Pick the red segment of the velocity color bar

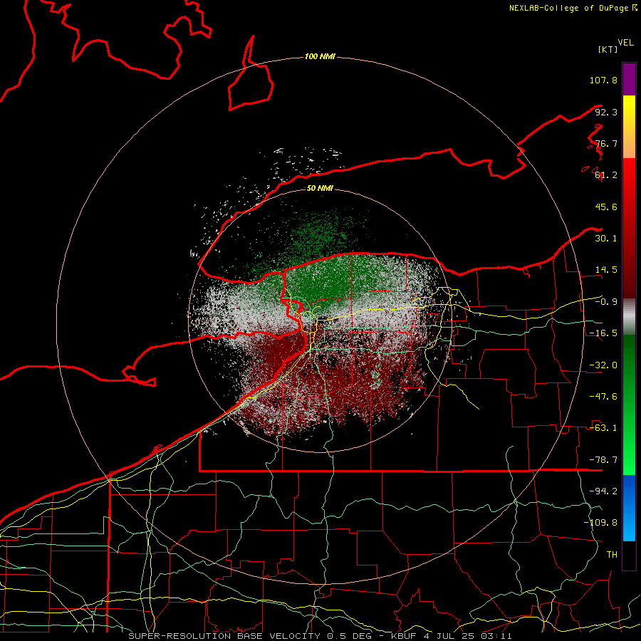tap(629, 228)
